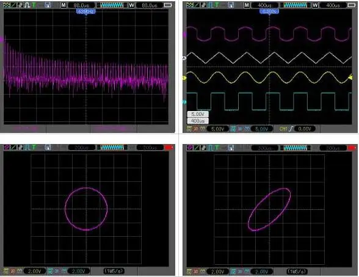Select the CH2 2.00V readout in the circle panel
The height and width of the screenshot is (277, 359).
point(79,272)
